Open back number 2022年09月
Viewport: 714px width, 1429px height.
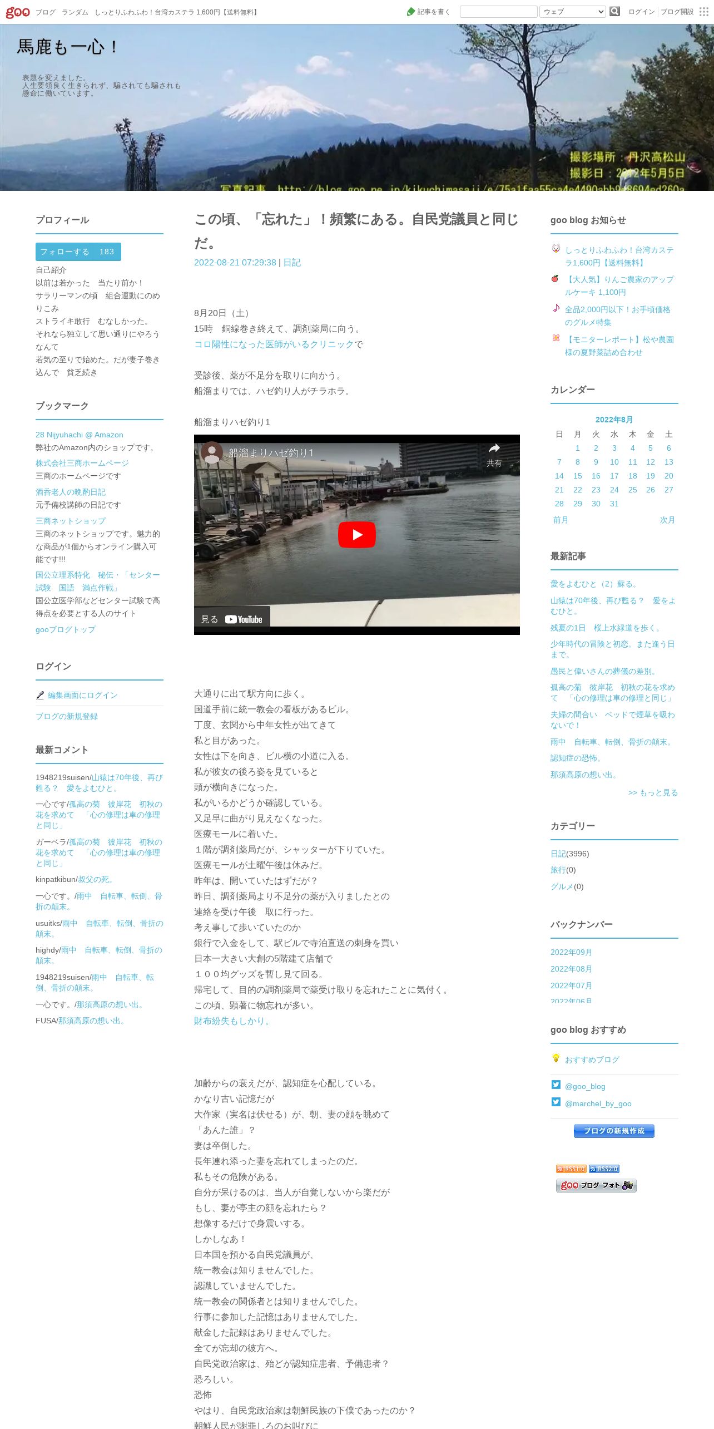pos(571,952)
